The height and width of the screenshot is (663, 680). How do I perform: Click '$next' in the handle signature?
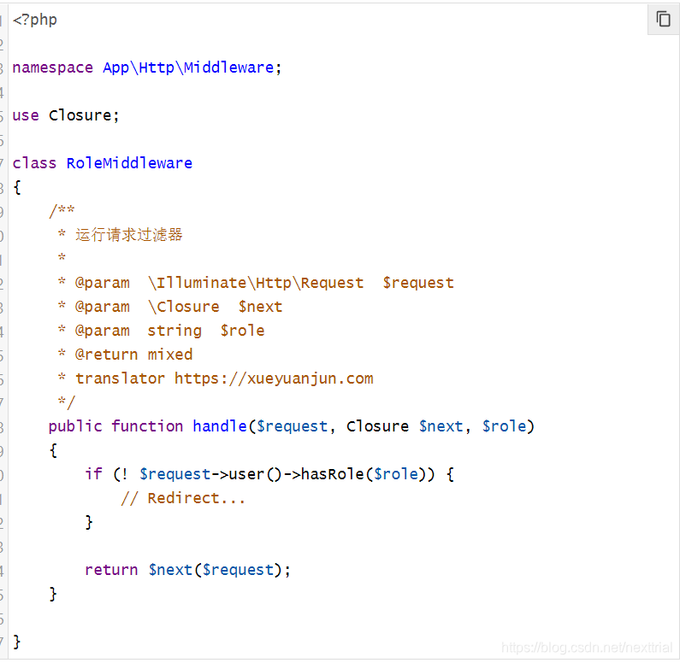441,426
